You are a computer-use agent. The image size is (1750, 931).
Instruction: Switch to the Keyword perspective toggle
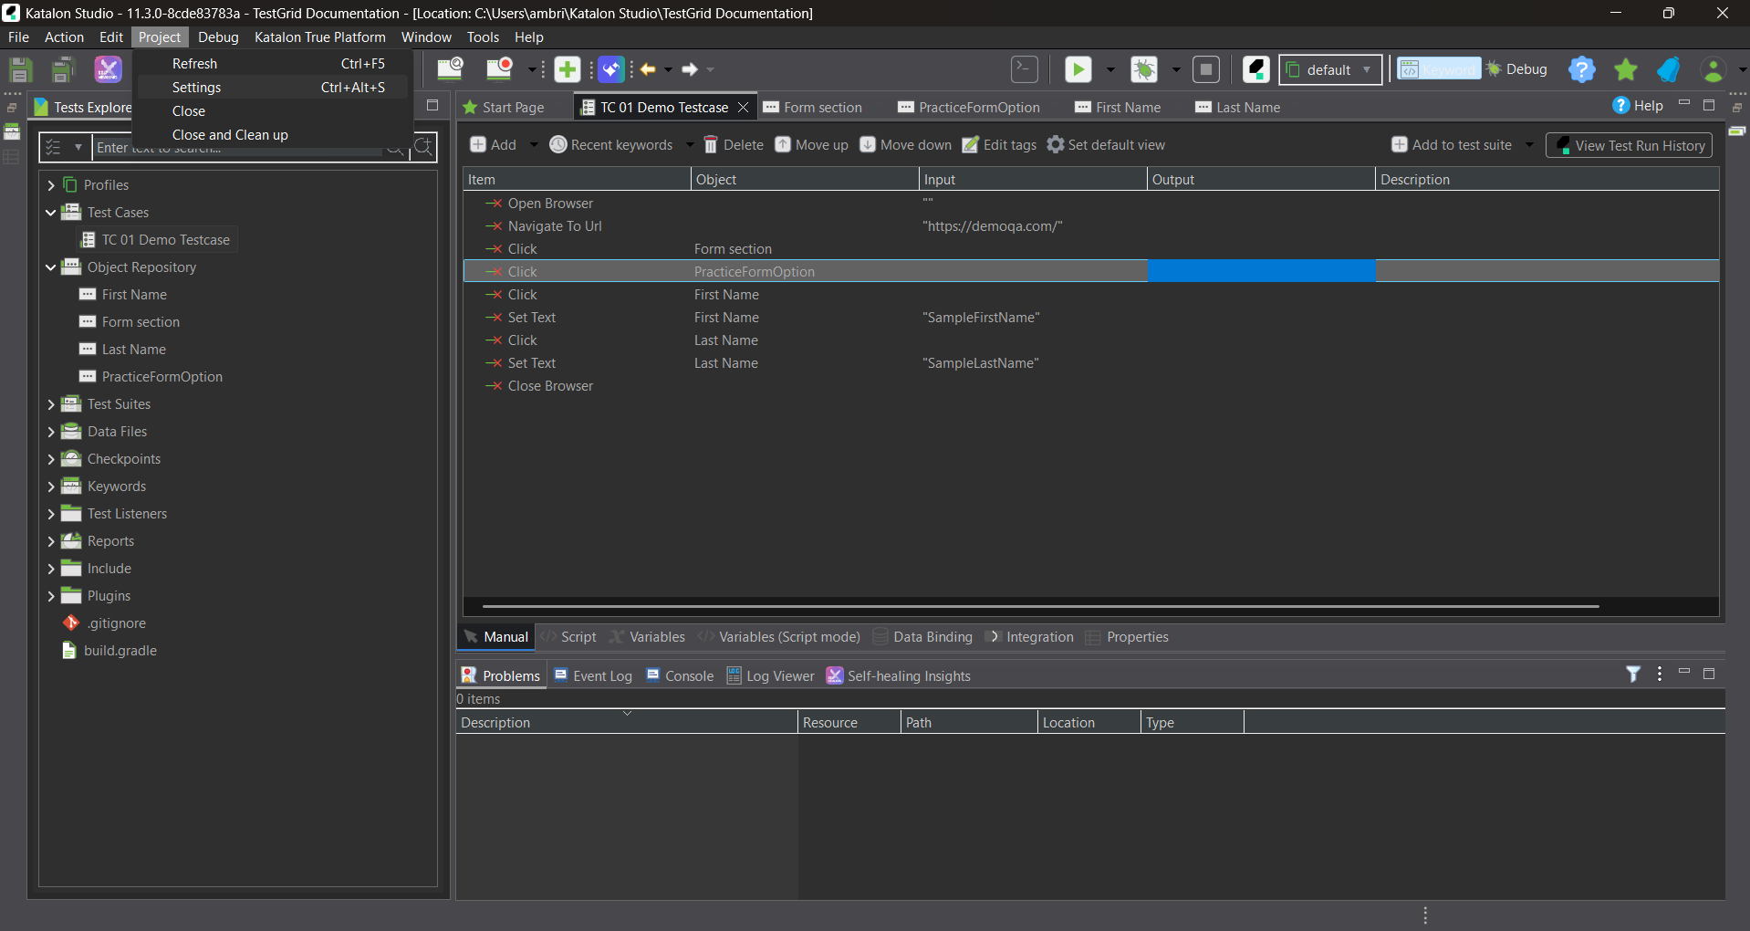1439,69
